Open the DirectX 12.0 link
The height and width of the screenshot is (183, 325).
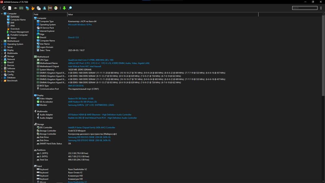73,37
